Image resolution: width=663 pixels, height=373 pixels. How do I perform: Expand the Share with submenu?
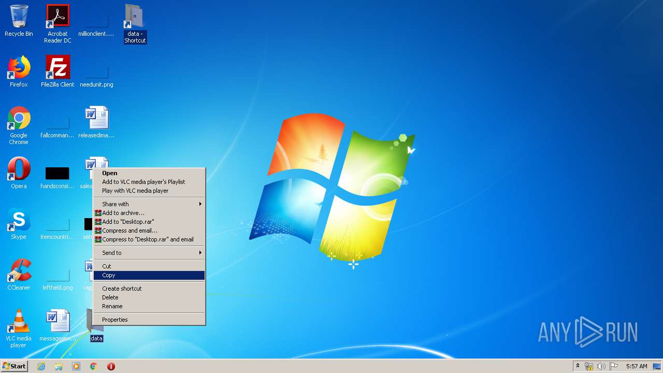[149, 204]
